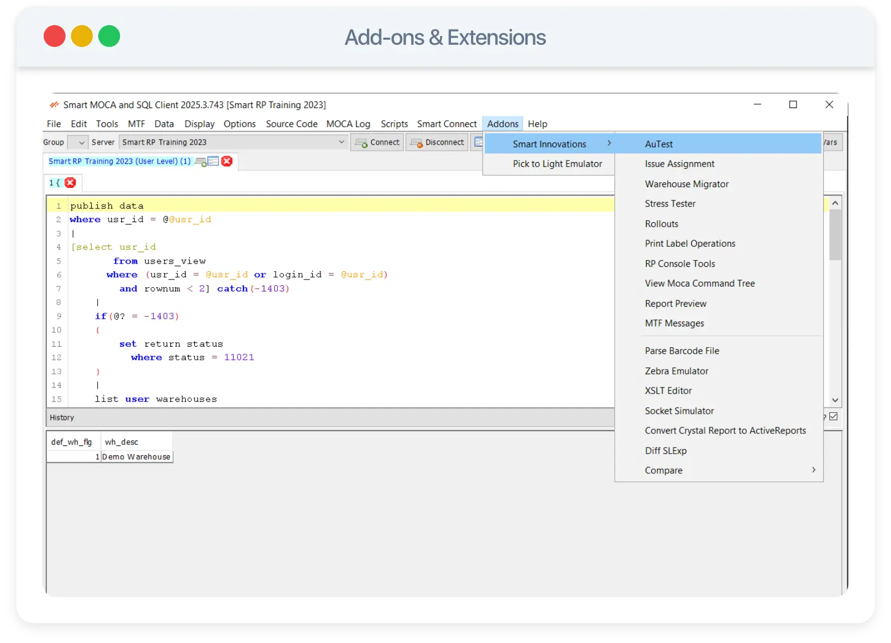
Task: Click the partially hidden toolbar icon after Disconnect
Action: click(478, 142)
